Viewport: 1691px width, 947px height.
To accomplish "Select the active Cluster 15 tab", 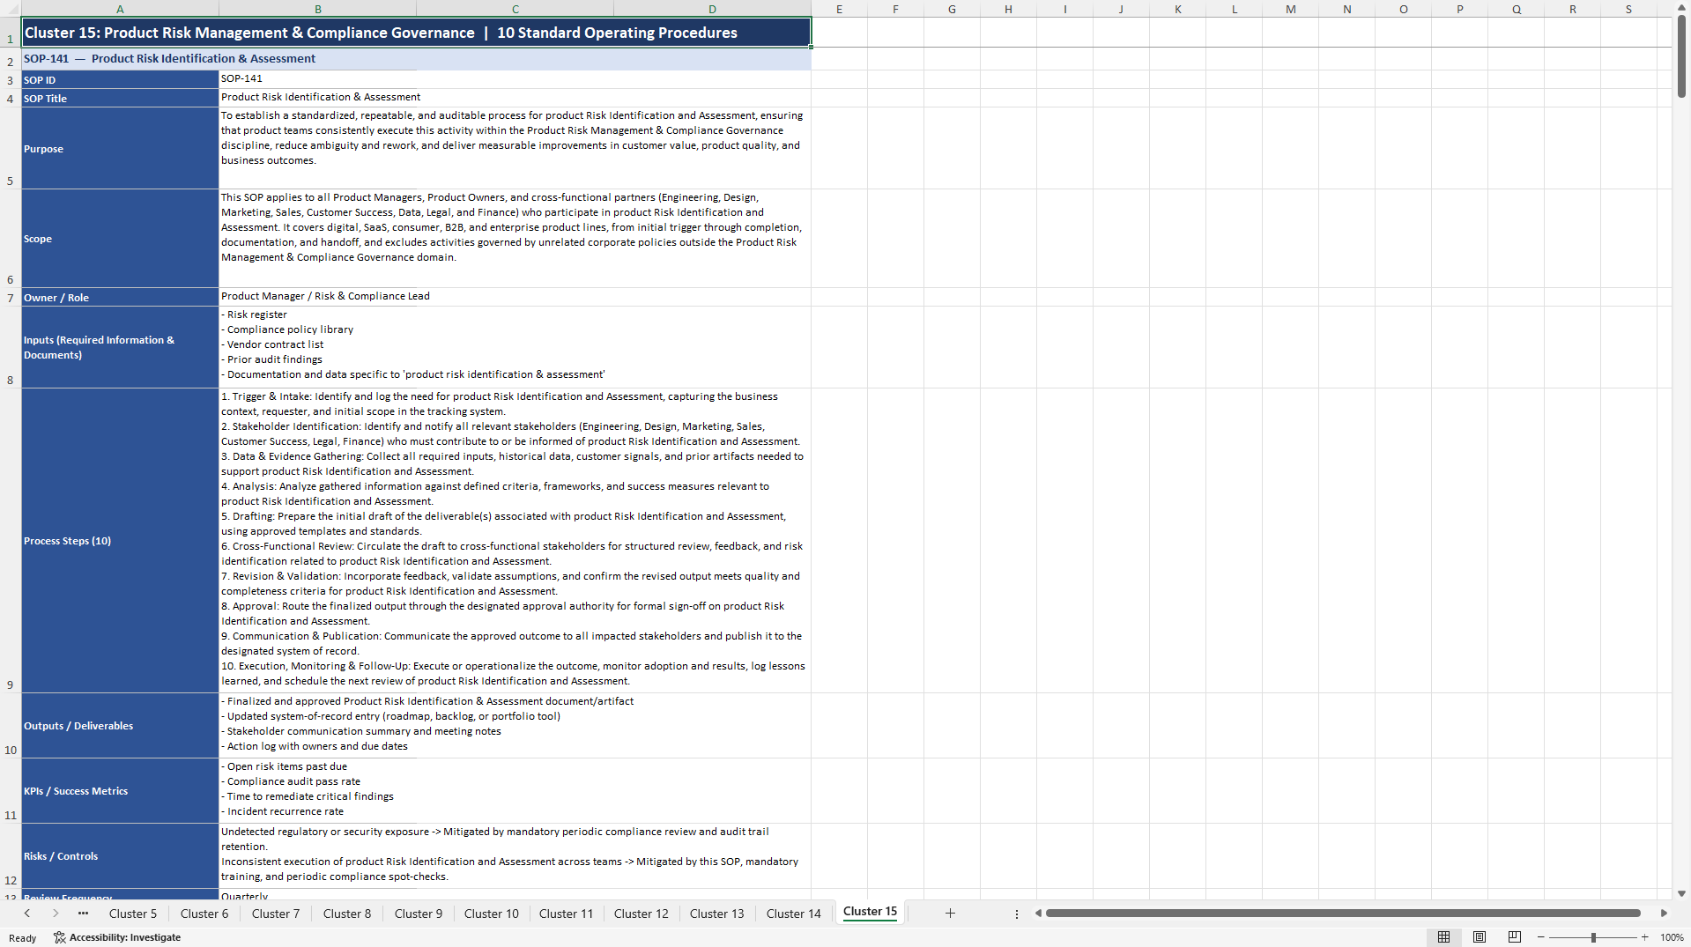I will (x=870, y=912).
